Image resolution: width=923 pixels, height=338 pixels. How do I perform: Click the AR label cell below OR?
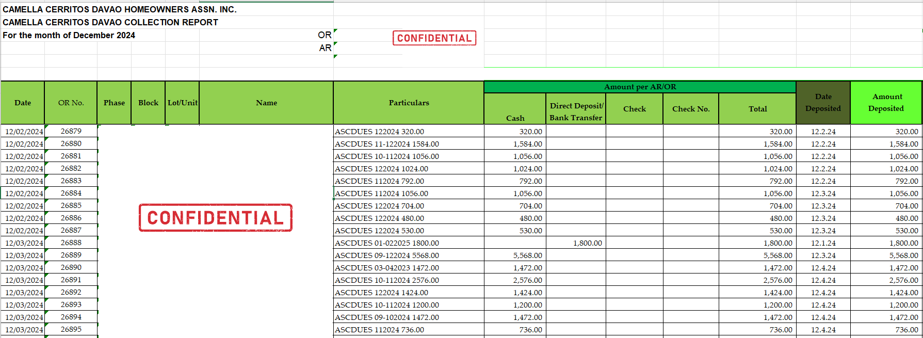coord(325,48)
